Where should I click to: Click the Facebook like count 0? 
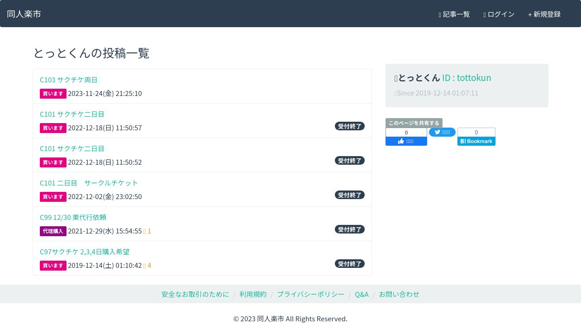click(406, 132)
